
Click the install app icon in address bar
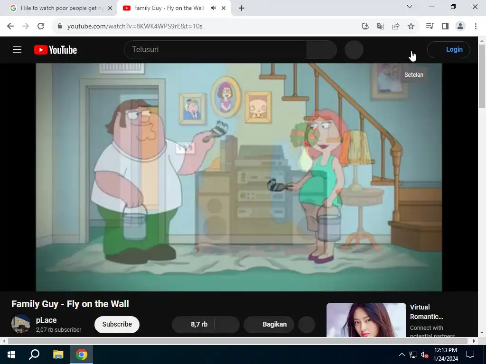click(365, 27)
